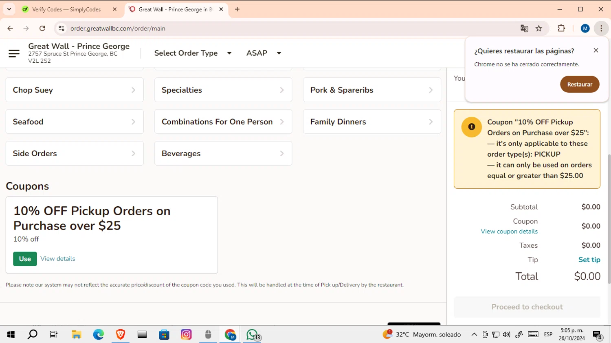Open the ASAP time dropdown

(264, 53)
